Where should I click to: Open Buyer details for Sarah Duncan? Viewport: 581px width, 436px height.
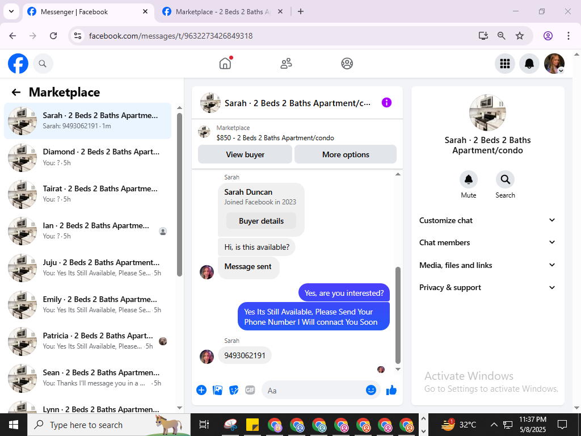click(261, 221)
